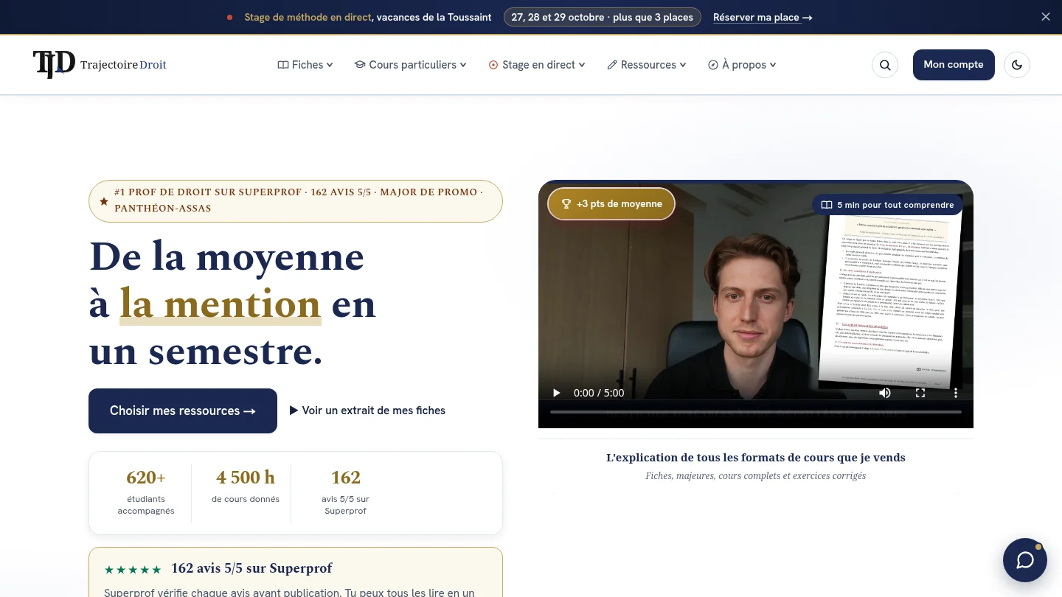Click Stage de méthode en direct text
This screenshot has width=1062, height=597.
point(308,17)
